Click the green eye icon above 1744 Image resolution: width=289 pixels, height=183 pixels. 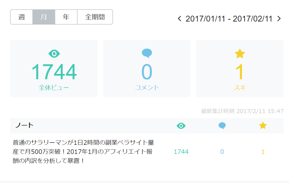pos(54,53)
